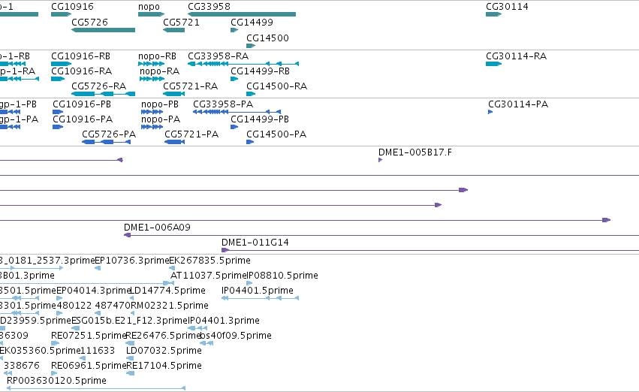The image size is (639, 392).
Task: Click the CG5726-RA transcript
Action: (103, 94)
